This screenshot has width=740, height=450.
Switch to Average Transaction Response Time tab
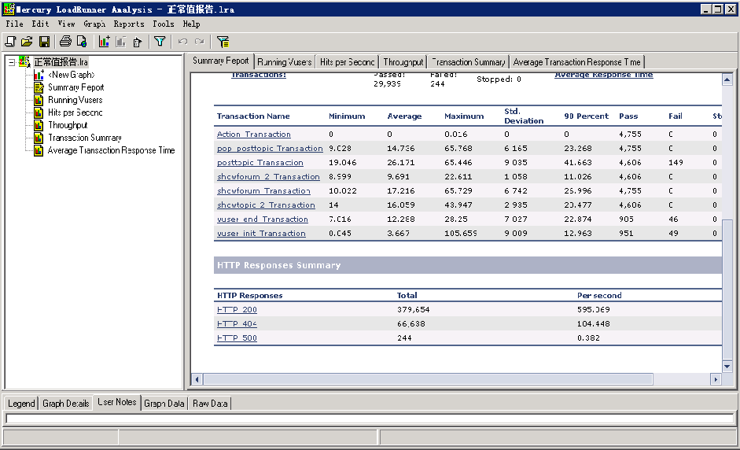click(x=576, y=62)
